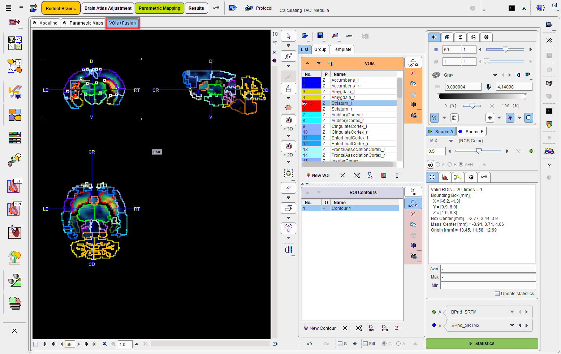Select the A radio button
This screenshot has width=561, height=354.
click(438, 164)
